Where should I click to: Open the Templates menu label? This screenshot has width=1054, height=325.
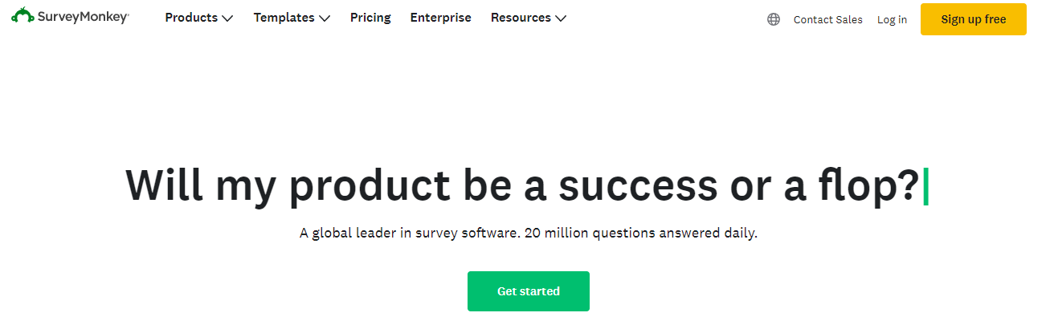(x=284, y=18)
